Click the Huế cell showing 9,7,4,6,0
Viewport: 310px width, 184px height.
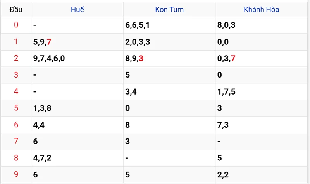(x=49, y=58)
